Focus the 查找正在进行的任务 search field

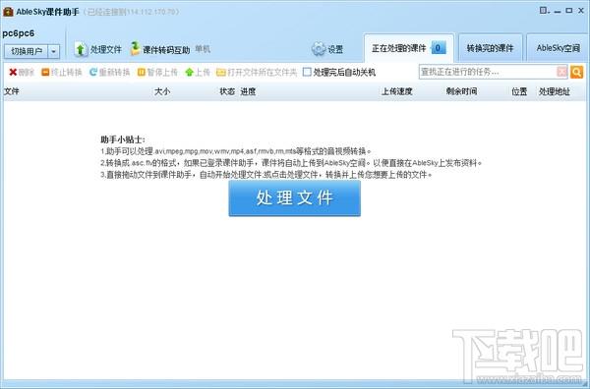(488, 72)
